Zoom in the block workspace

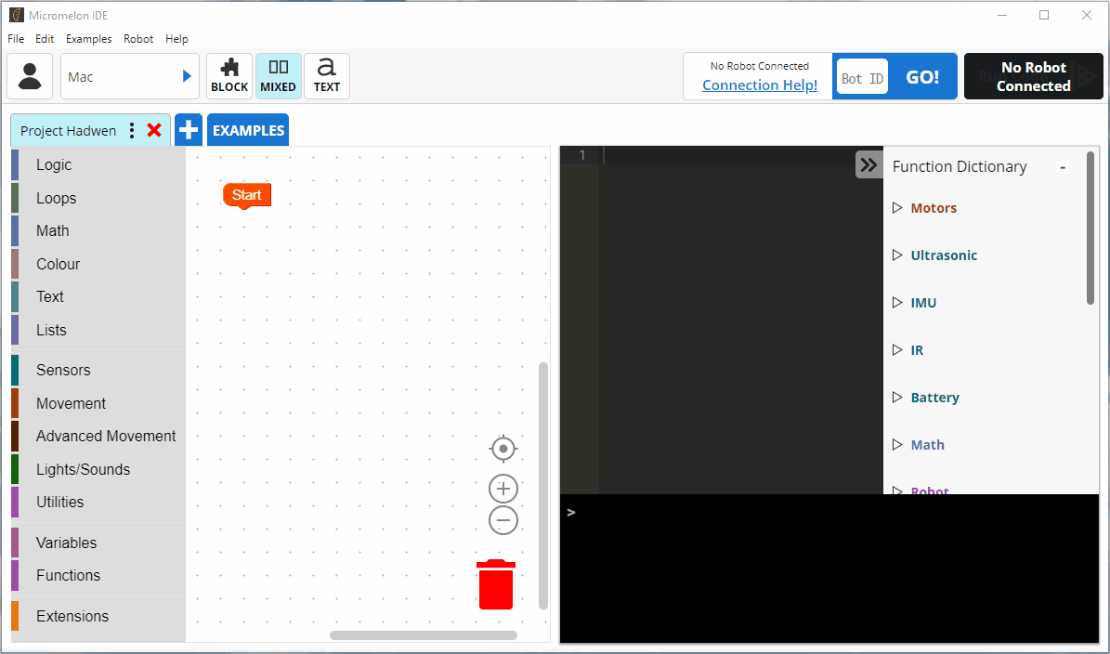(503, 489)
